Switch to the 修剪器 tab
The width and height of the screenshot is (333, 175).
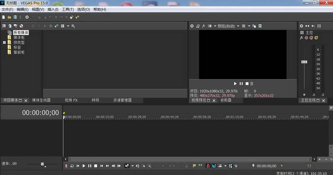[226, 100]
